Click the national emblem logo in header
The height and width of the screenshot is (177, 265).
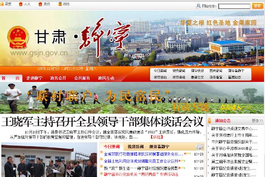coord(17,36)
